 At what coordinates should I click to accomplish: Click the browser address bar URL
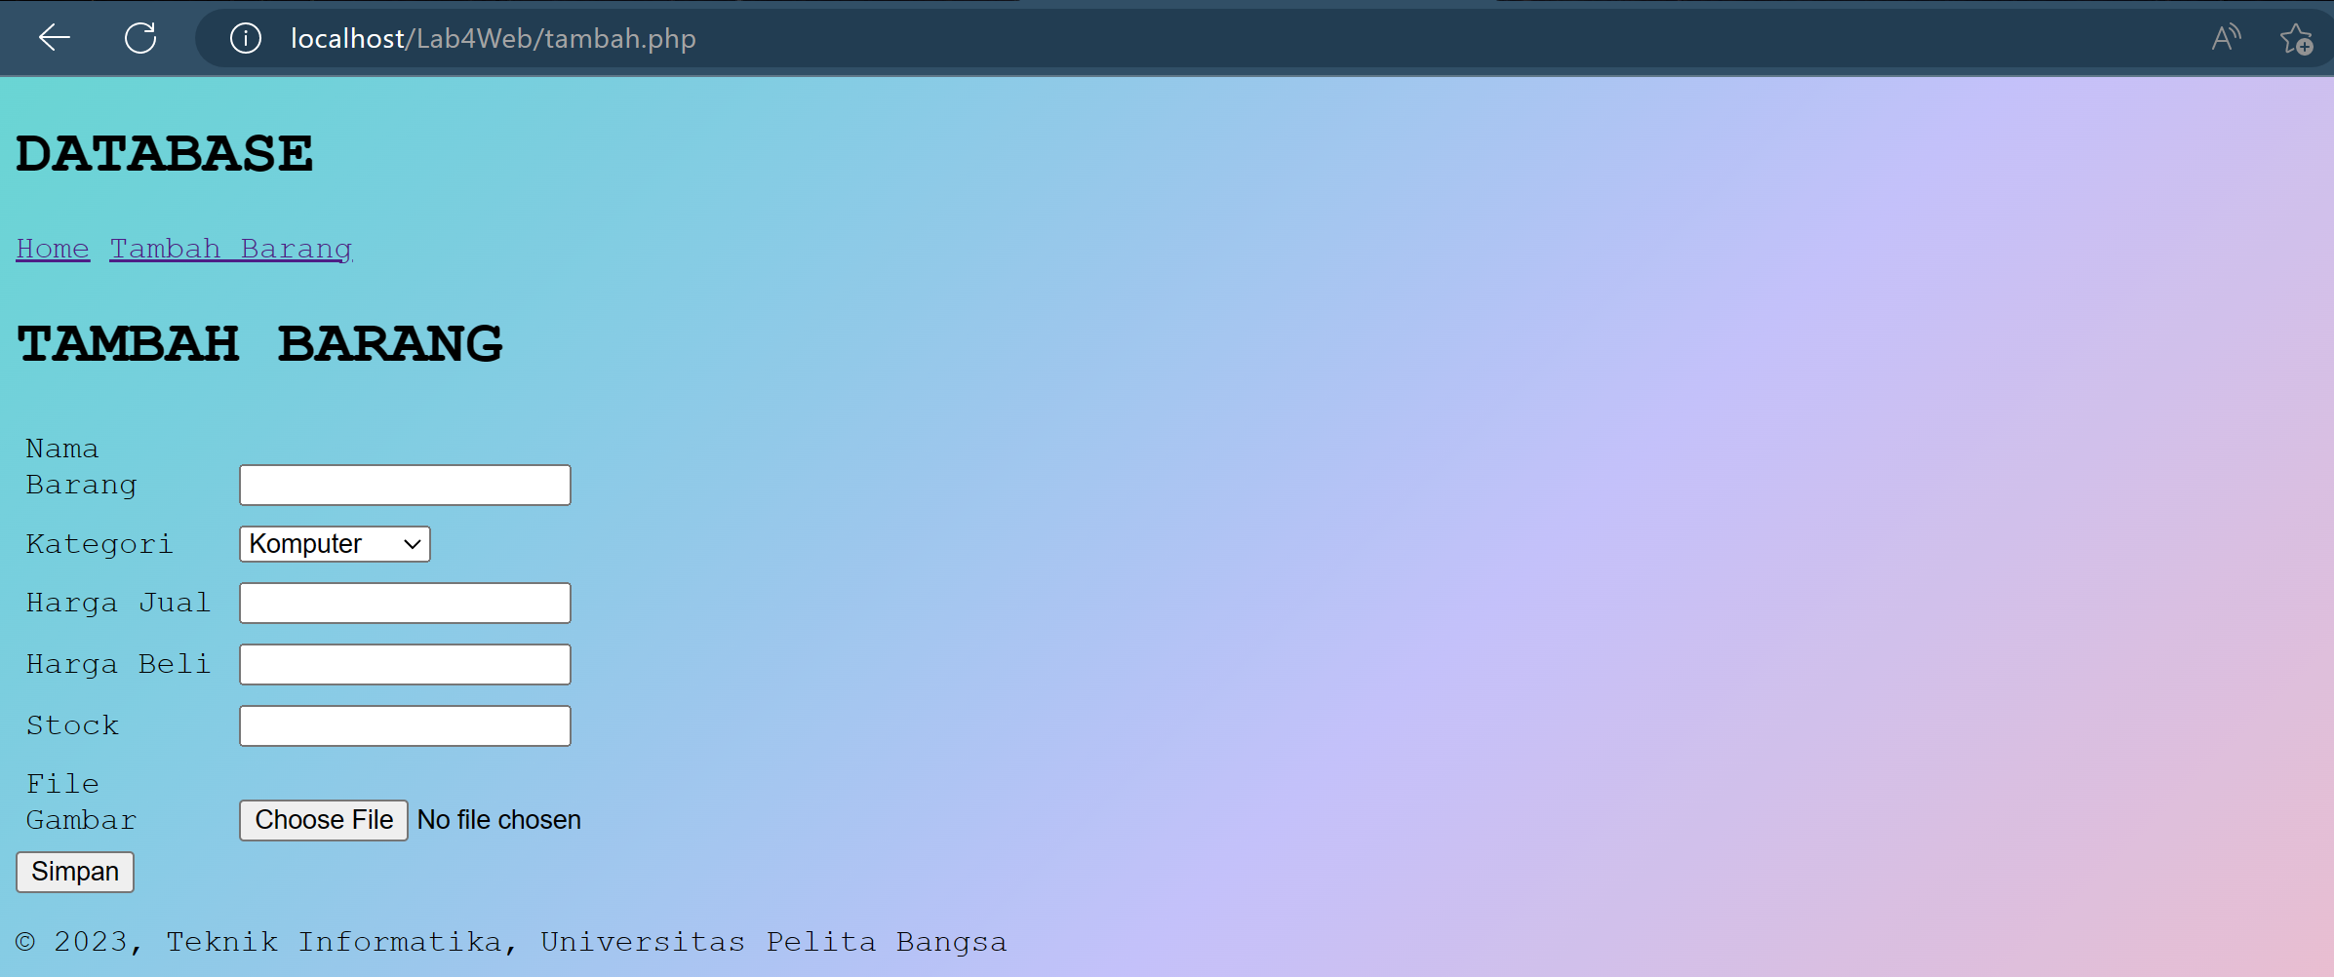tap(493, 38)
